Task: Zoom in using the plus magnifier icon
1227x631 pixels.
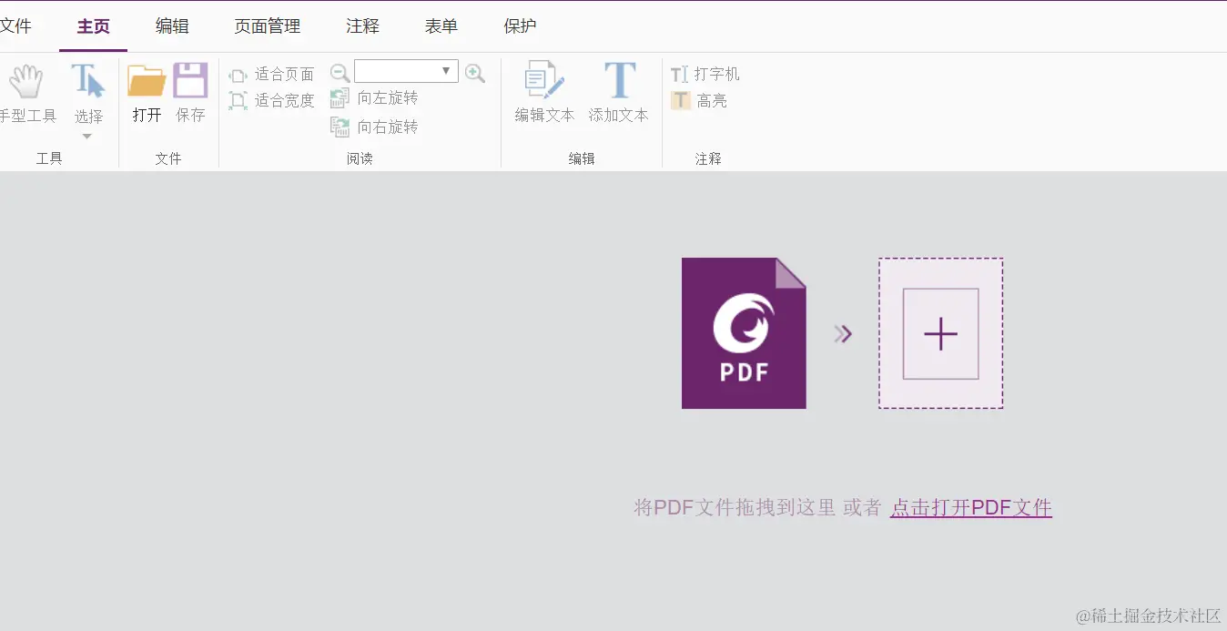Action: click(475, 73)
